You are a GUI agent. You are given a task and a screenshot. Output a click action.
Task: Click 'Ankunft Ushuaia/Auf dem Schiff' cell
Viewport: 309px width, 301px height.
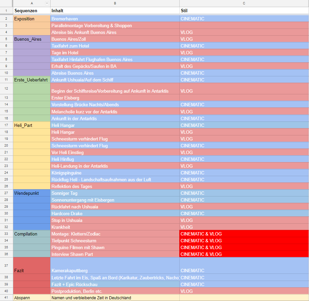coord(115,80)
